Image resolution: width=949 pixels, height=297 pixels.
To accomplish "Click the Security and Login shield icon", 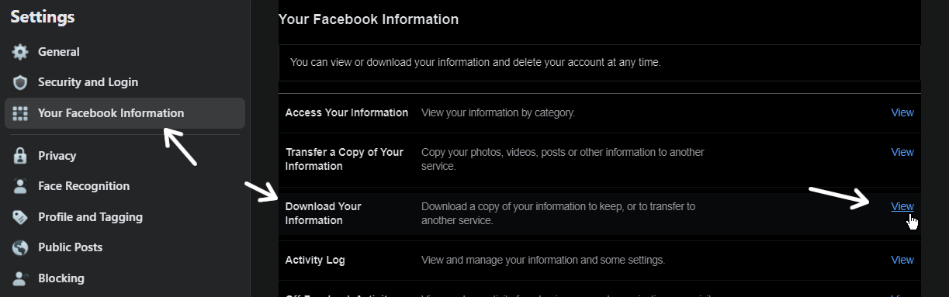I will pos(21,82).
